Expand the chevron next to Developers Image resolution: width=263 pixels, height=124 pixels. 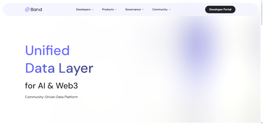(x=93, y=9)
